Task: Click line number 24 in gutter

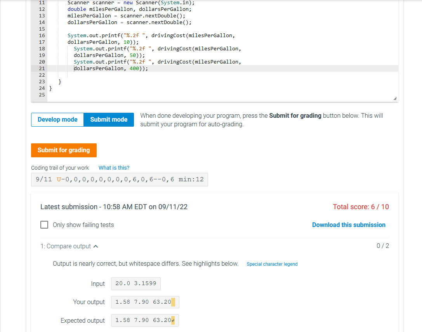Action: pos(42,88)
